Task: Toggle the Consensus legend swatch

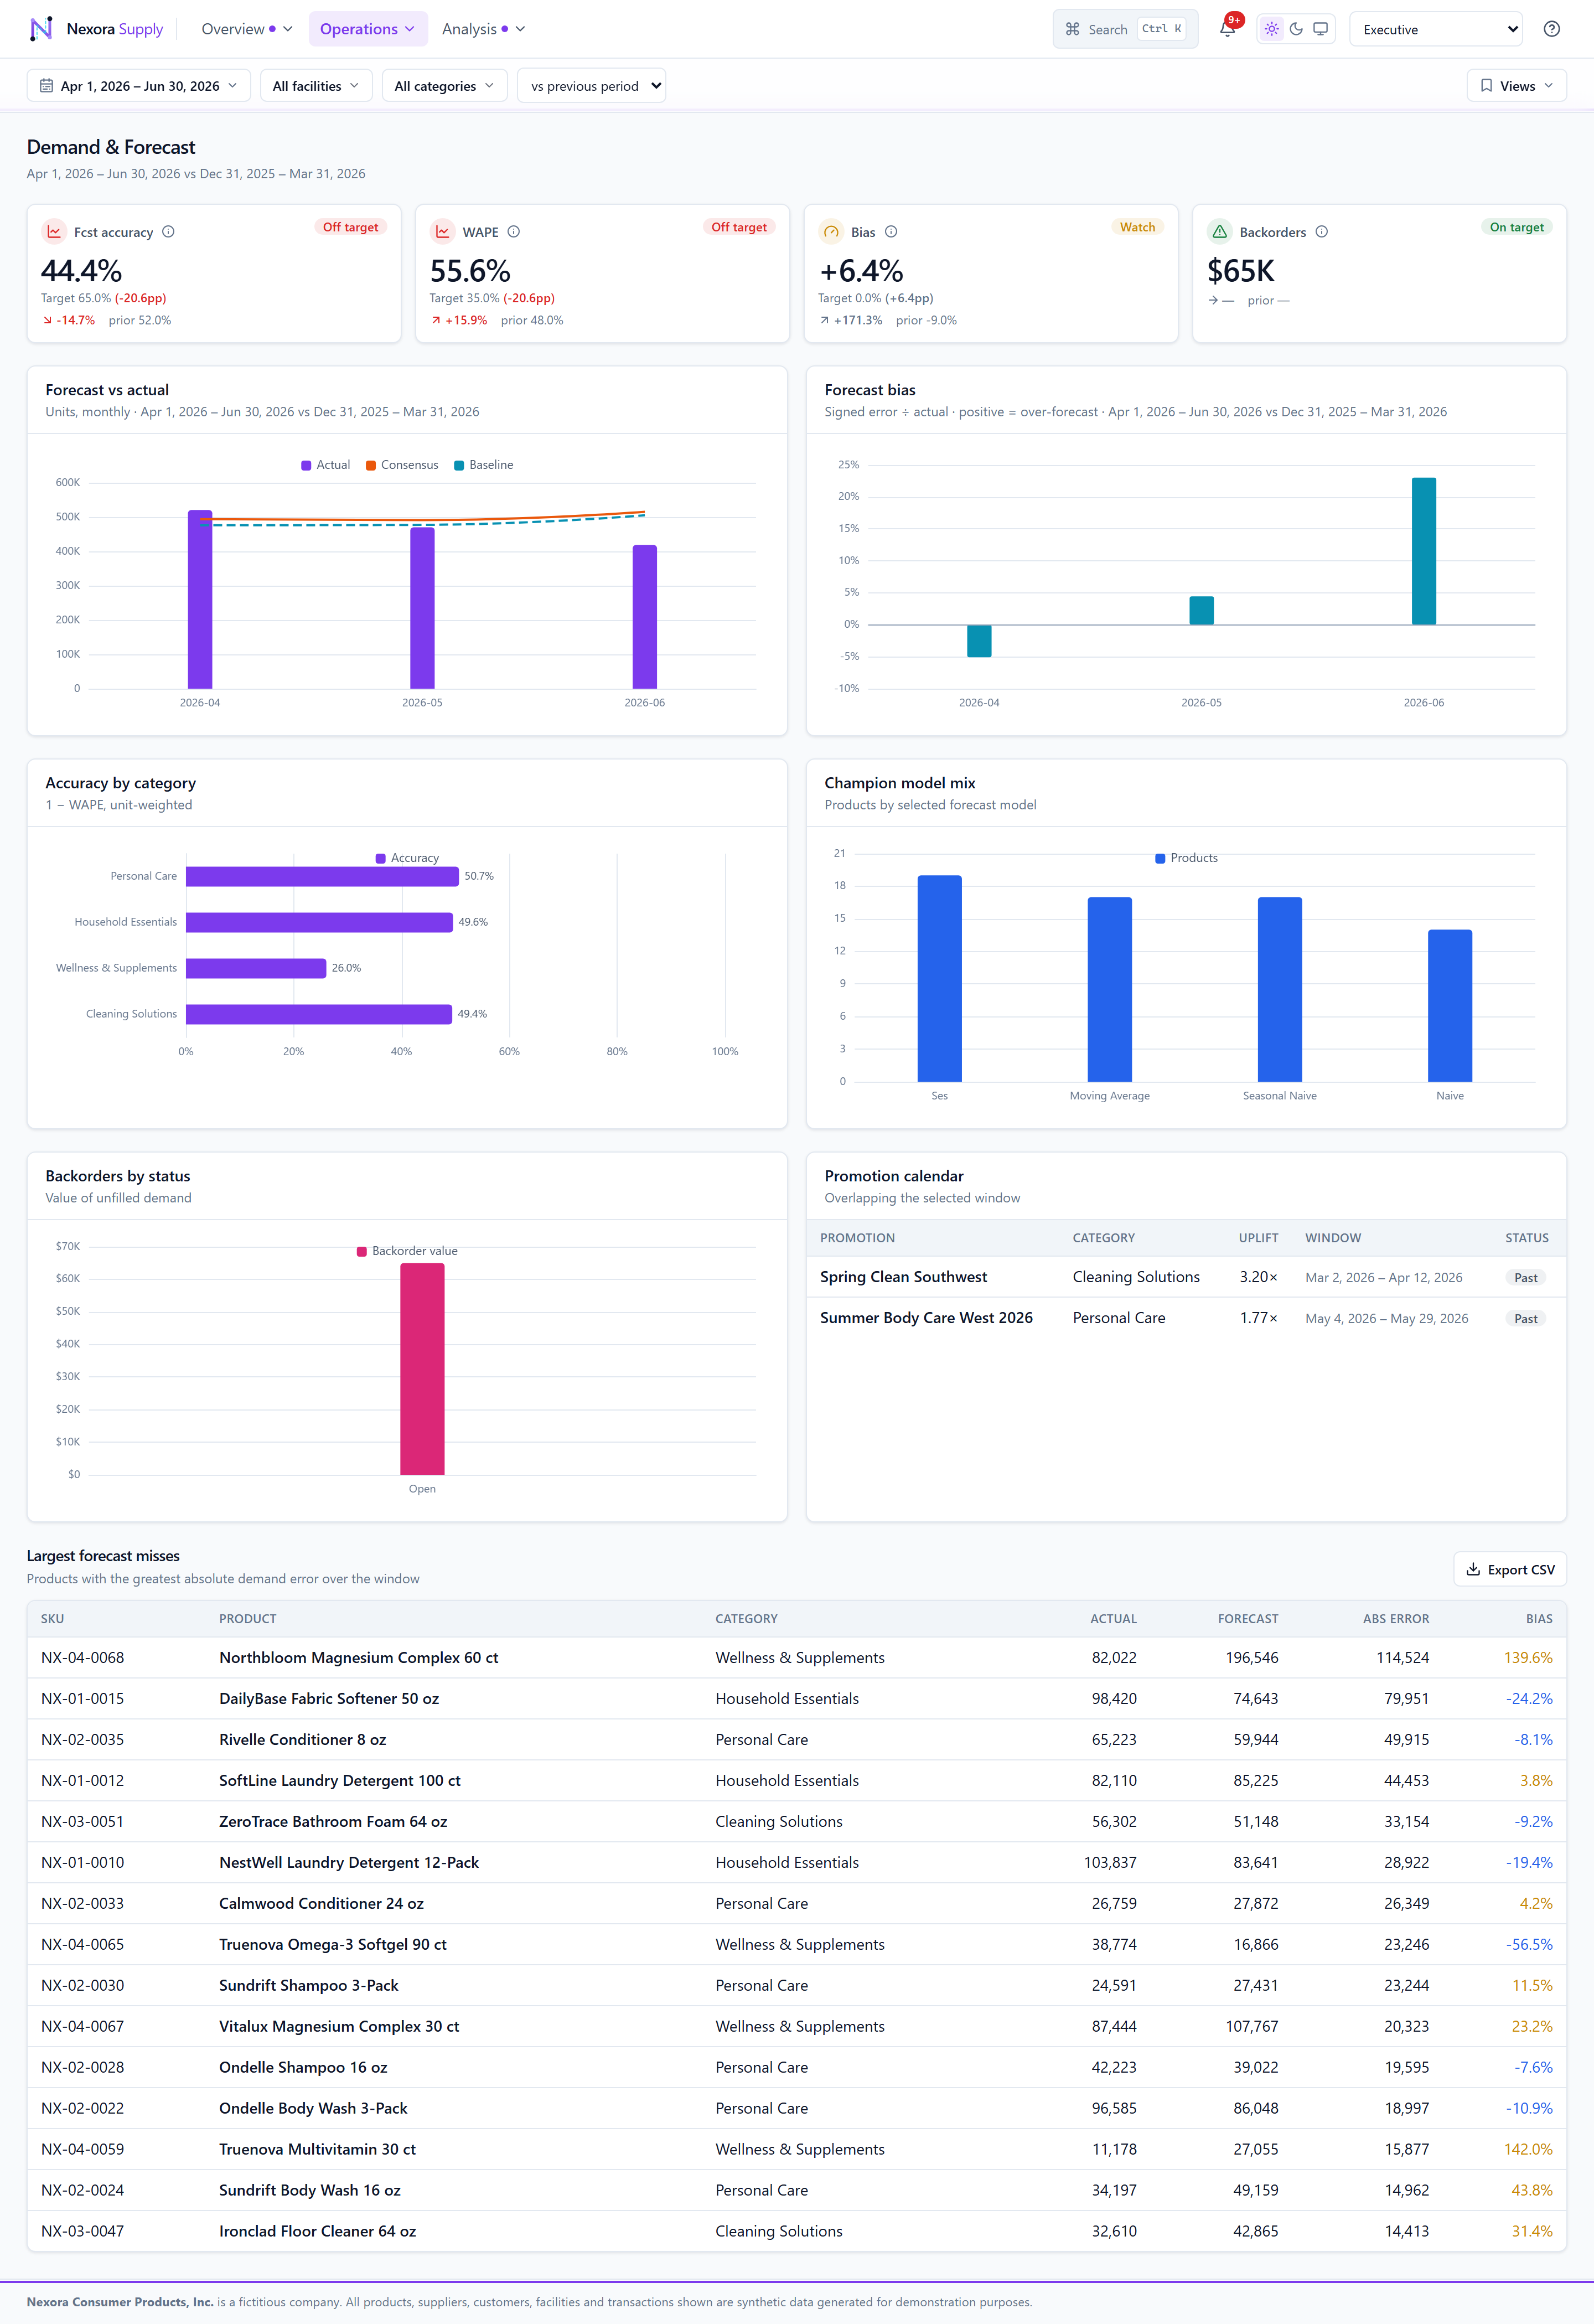Action: [371, 466]
